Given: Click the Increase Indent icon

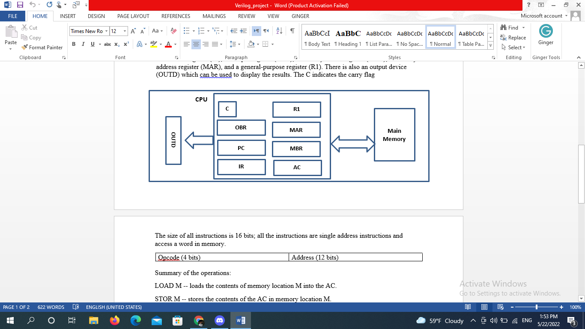Looking at the screenshot, I should pyautogui.click(x=243, y=30).
